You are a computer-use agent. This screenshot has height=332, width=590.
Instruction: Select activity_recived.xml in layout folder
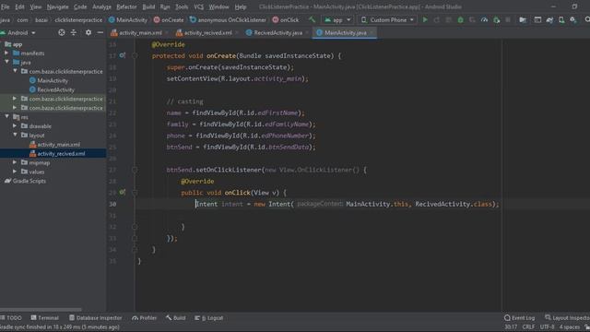click(x=57, y=154)
